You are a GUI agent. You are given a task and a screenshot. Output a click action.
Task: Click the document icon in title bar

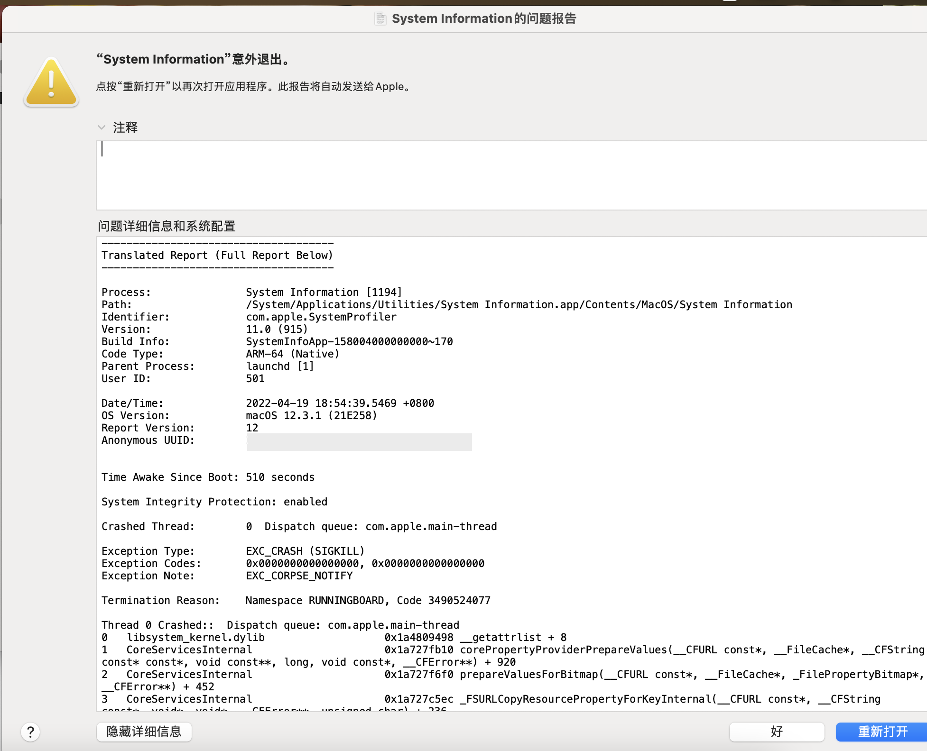380,18
